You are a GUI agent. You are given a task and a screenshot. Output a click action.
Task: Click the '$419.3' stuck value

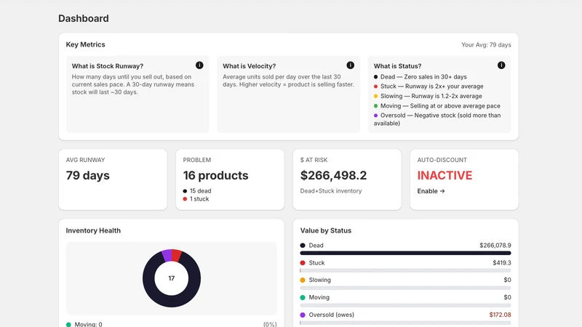pos(502,263)
